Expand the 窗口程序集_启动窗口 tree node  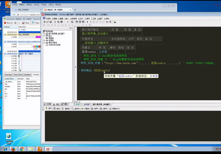click(44, 34)
